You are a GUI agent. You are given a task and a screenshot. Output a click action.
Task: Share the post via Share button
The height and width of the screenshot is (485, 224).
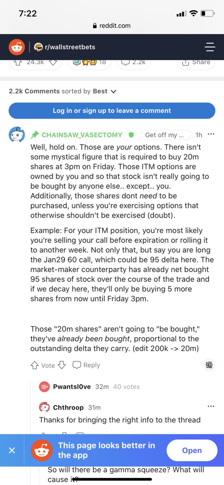[x=196, y=62]
